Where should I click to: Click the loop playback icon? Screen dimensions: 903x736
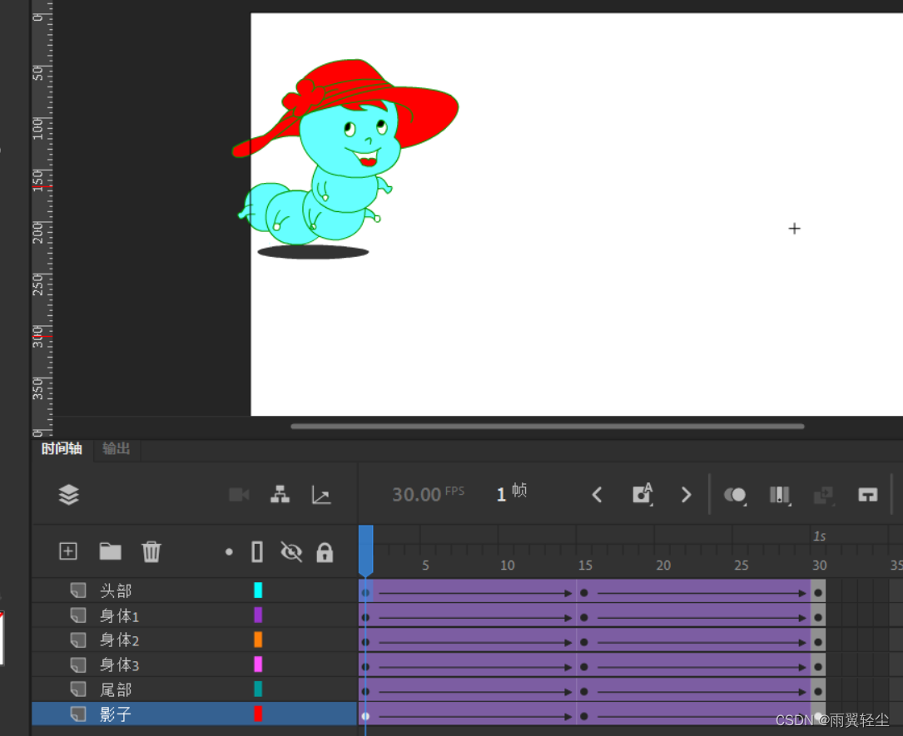868,495
